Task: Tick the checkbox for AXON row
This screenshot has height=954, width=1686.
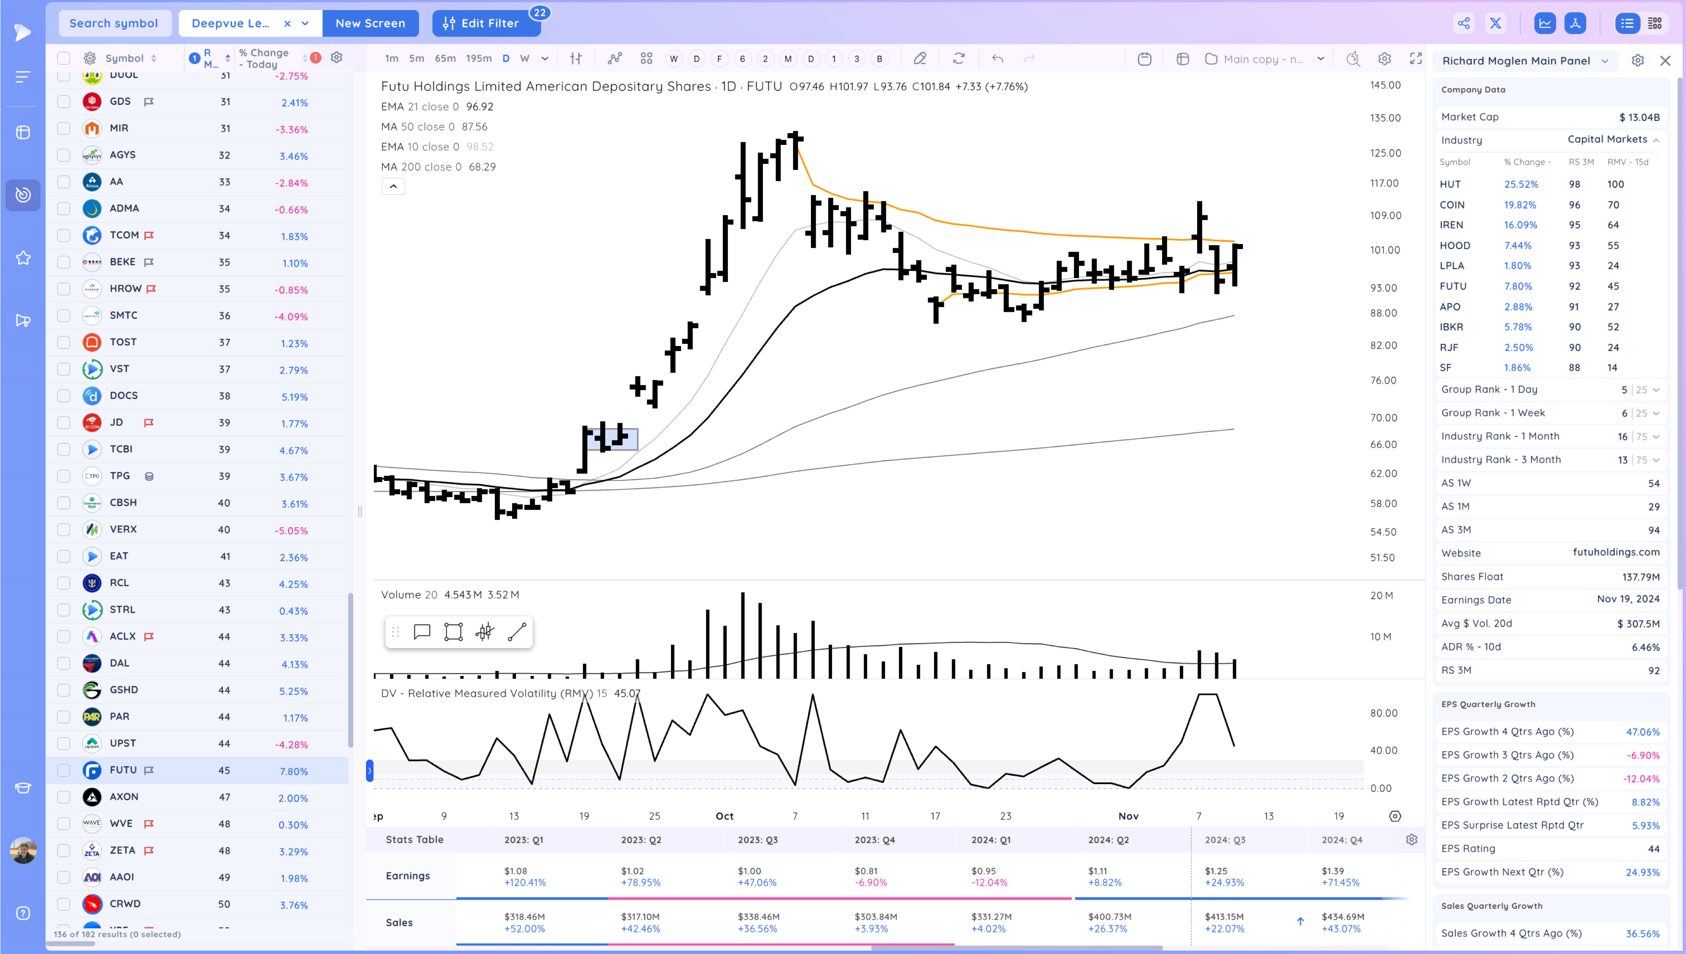Action: (x=64, y=797)
